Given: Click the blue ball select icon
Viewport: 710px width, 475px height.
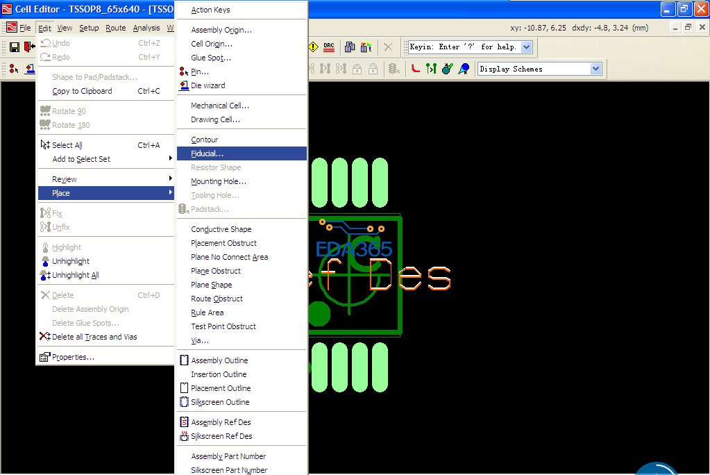Looking at the screenshot, I should pos(464,69).
